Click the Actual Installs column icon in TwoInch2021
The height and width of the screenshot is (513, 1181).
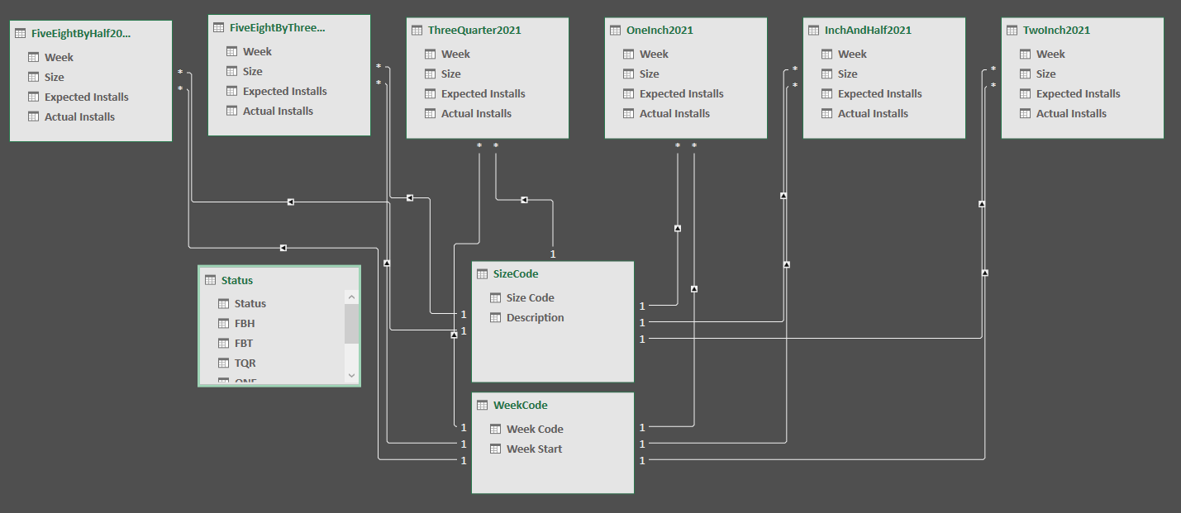point(1026,114)
